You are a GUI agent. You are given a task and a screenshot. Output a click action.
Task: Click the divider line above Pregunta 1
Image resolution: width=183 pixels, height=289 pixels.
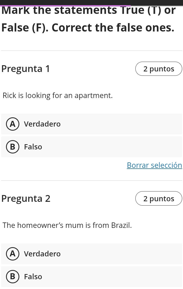pos(91,51)
